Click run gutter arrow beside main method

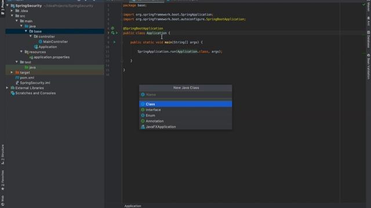tap(115, 42)
